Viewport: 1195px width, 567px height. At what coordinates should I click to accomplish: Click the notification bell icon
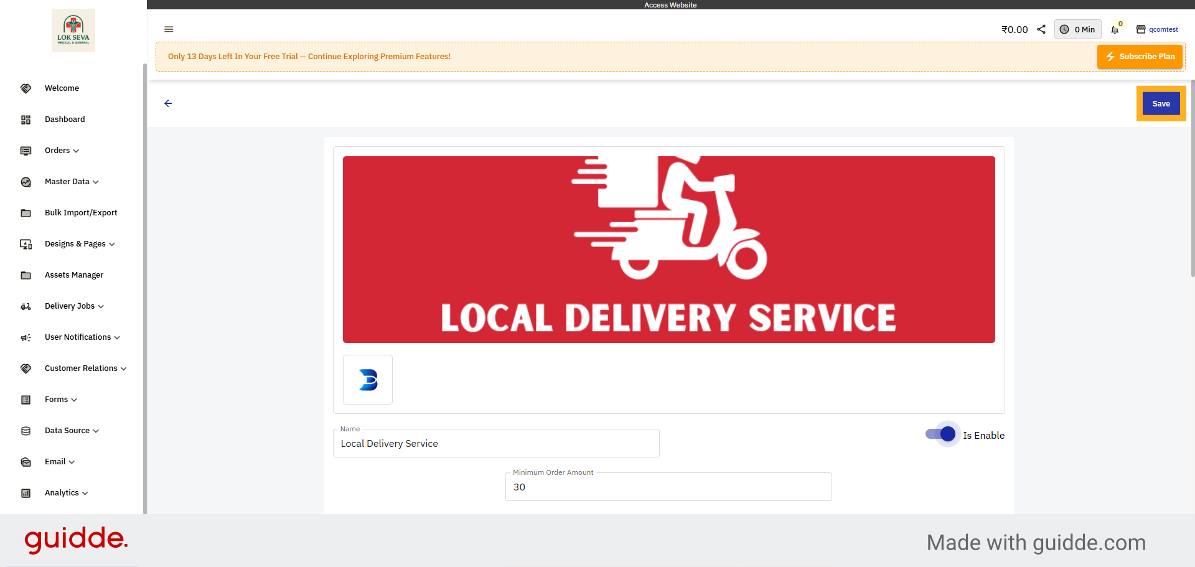[x=1115, y=29]
